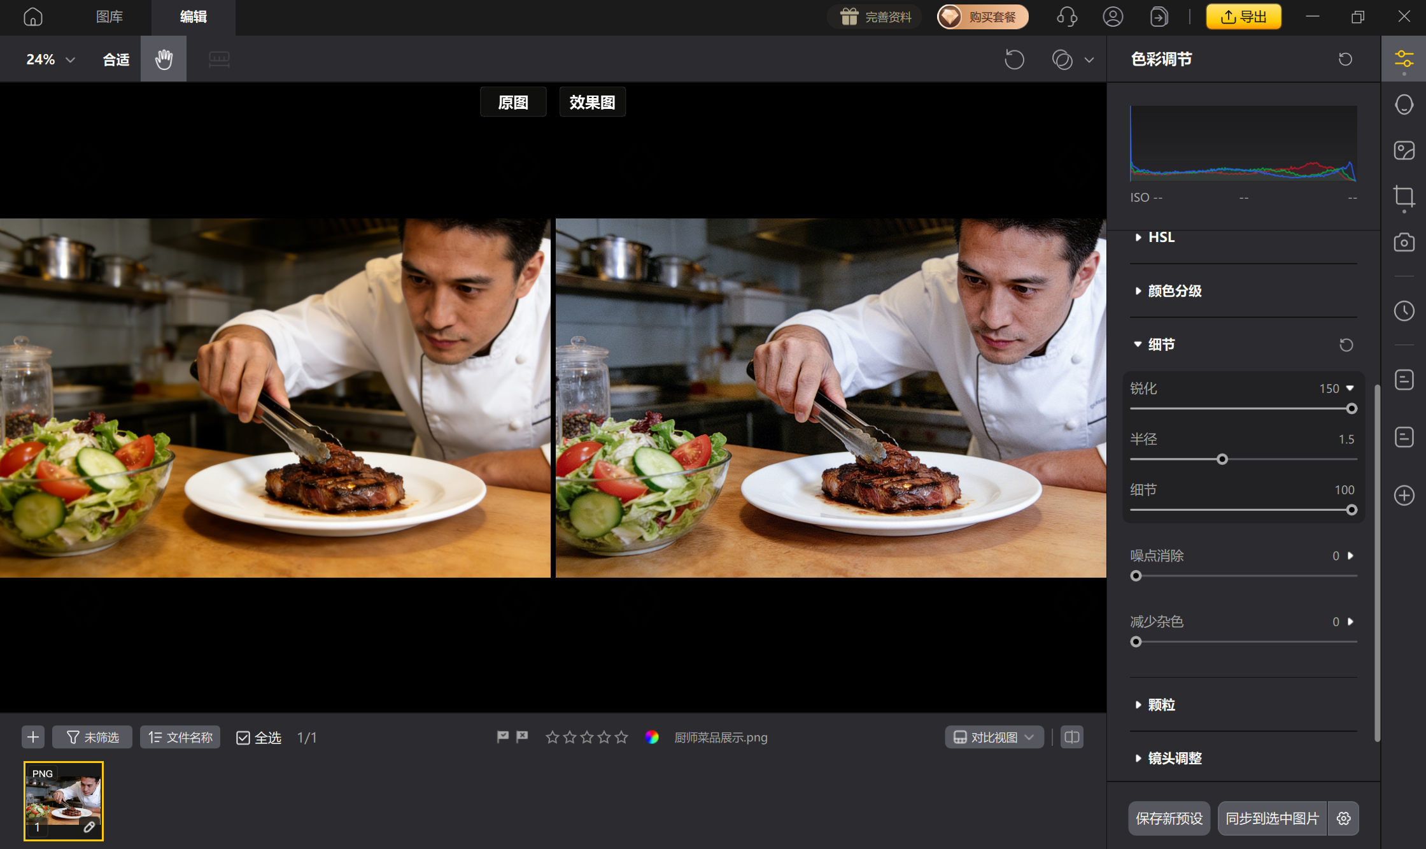Click the 半径 slider handle
The height and width of the screenshot is (849, 1426).
click(1222, 459)
